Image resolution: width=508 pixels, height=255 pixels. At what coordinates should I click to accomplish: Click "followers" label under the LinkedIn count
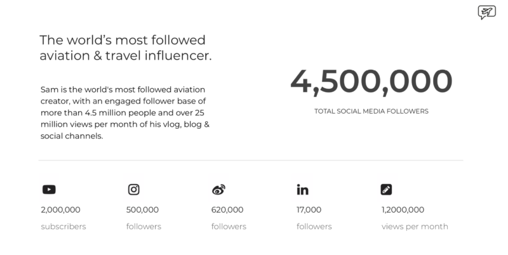coord(314,226)
